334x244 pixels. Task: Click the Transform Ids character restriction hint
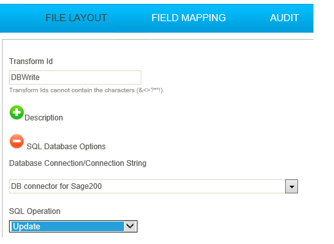tap(87, 90)
